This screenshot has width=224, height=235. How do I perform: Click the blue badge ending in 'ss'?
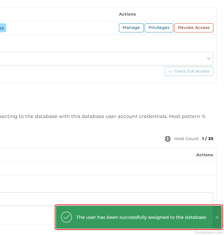point(3,28)
